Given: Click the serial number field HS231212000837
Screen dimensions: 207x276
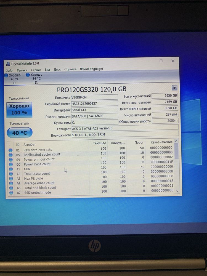Looking at the screenshot, I should pyautogui.click(x=94, y=104).
